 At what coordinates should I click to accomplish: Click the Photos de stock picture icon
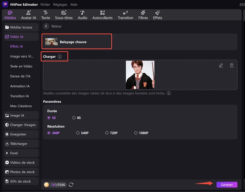(x=7, y=172)
